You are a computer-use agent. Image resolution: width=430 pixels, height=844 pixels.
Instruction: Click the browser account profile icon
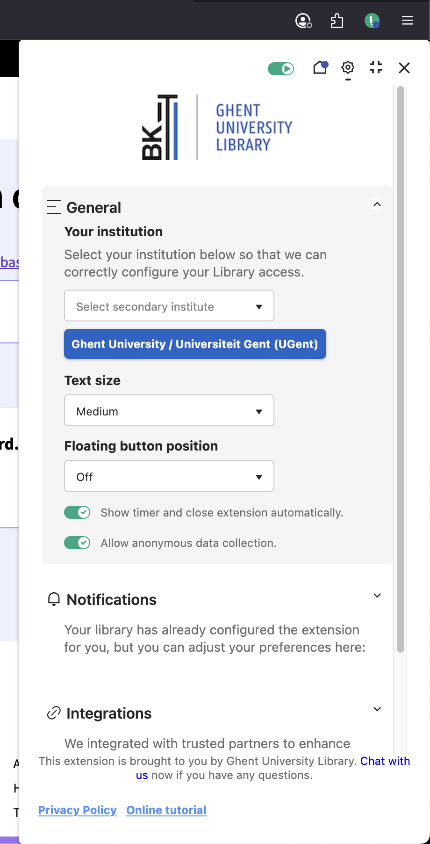[x=303, y=21]
